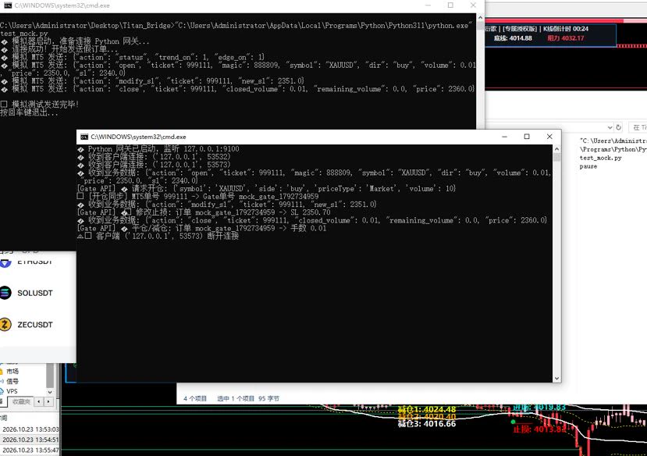Select the row timestamped 2026.10.23 13:54:51
The image size is (647, 456).
click(x=30, y=440)
